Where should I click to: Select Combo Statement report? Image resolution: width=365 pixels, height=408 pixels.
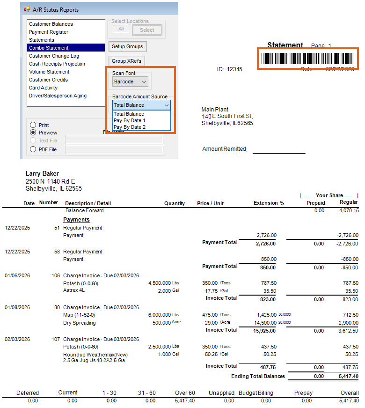pos(66,48)
